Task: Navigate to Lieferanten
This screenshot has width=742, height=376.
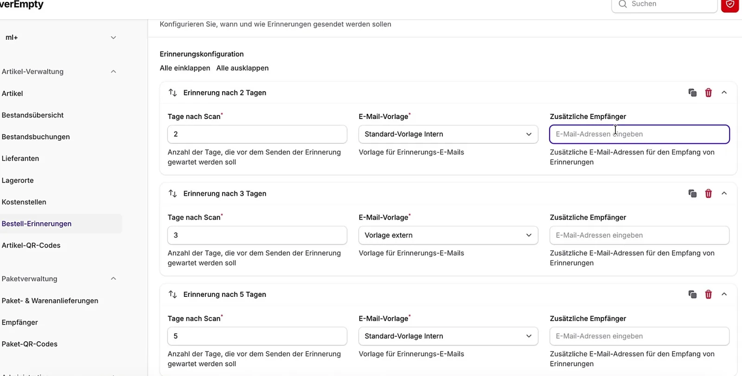Action: point(20,158)
